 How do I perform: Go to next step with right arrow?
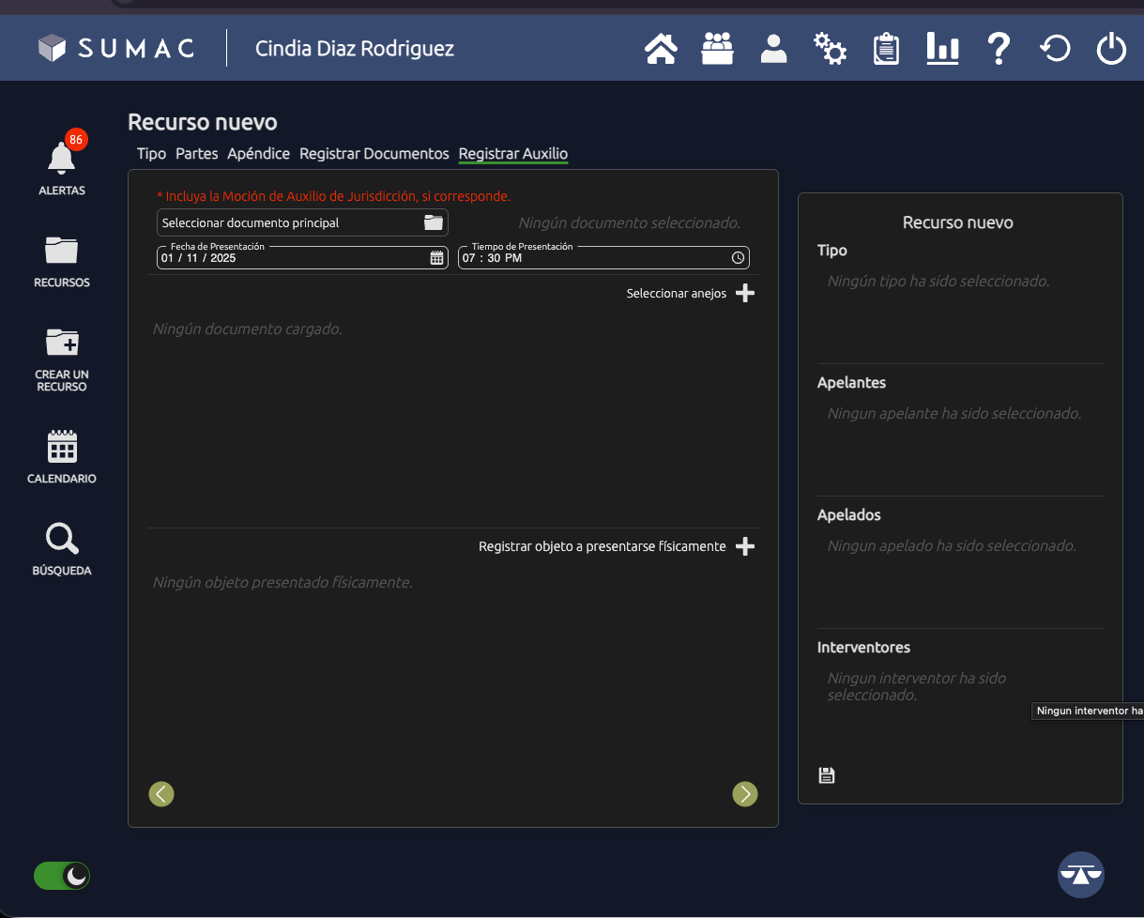click(x=744, y=794)
